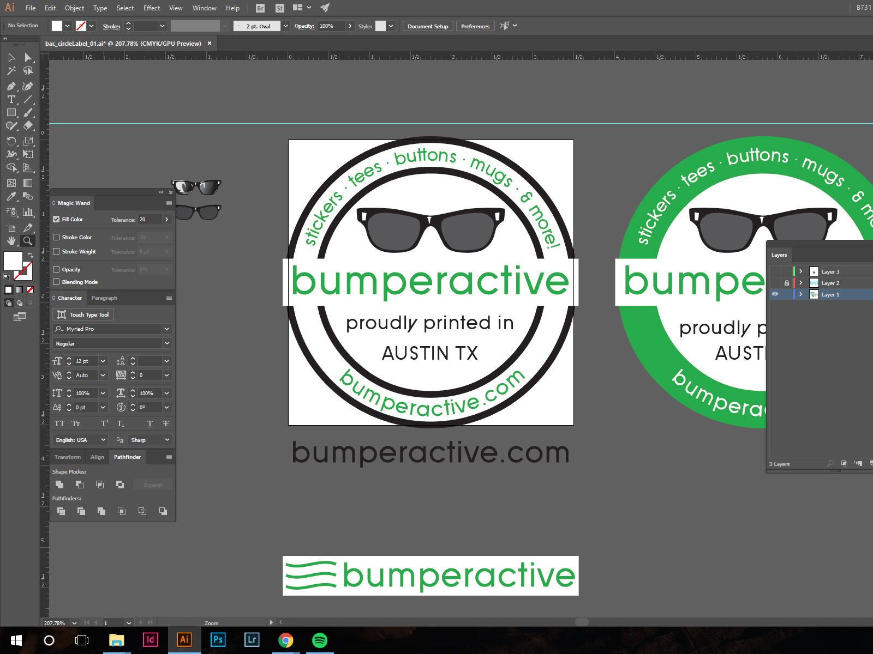Open the Effect menu
Screen dimensions: 873x654
click(x=152, y=8)
